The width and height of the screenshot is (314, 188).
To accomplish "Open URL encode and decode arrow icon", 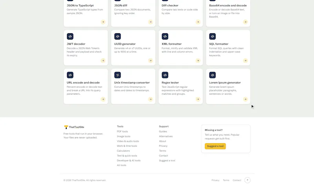I will pyautogui.click(x=103, y=99).
